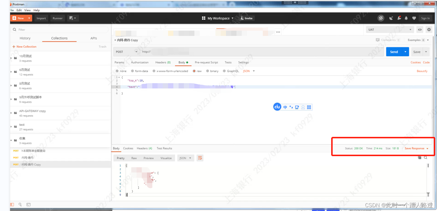Image resolution: width=437 pixels, height=211 pixels.
Task: Click the Sign In button
Action: click(425, 18)
